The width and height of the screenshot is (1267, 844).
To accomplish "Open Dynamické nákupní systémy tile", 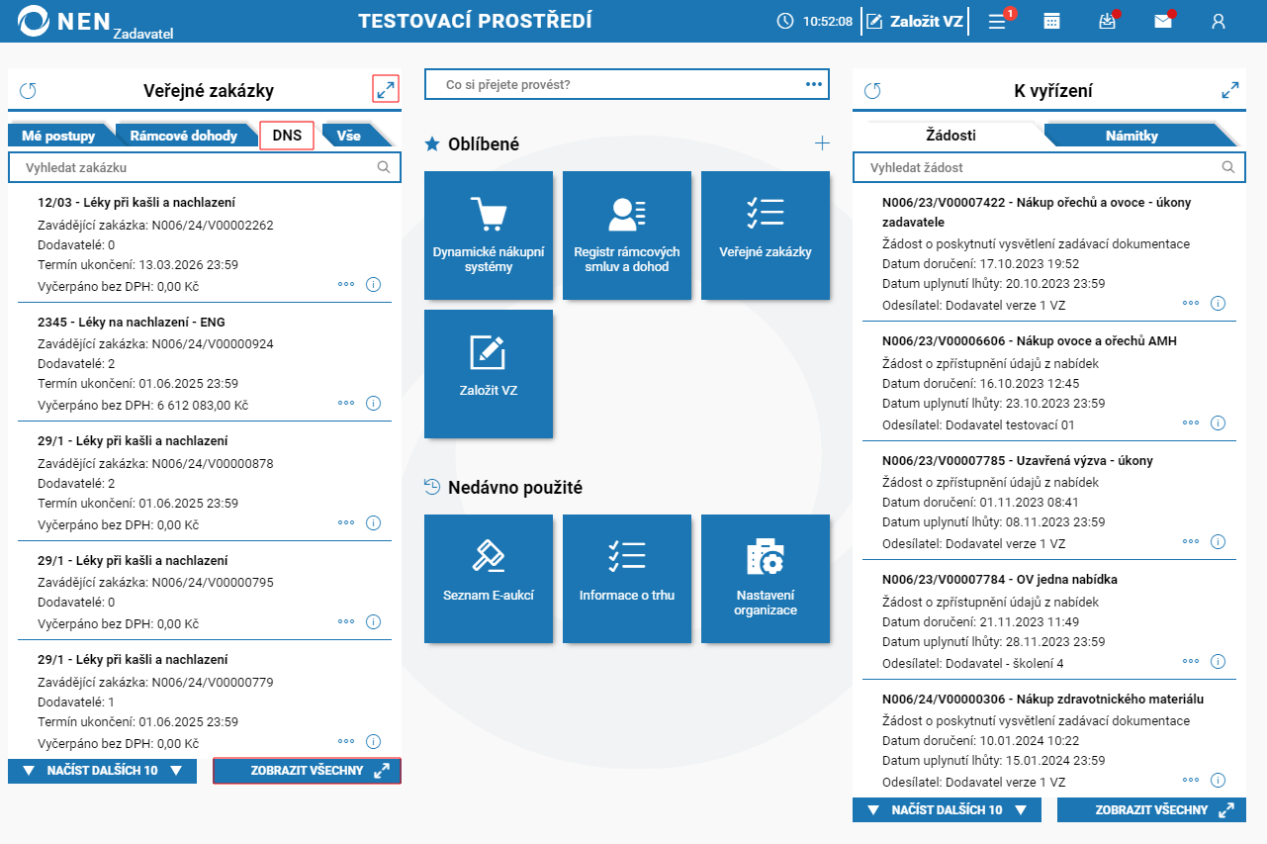I will pos(489,235).
